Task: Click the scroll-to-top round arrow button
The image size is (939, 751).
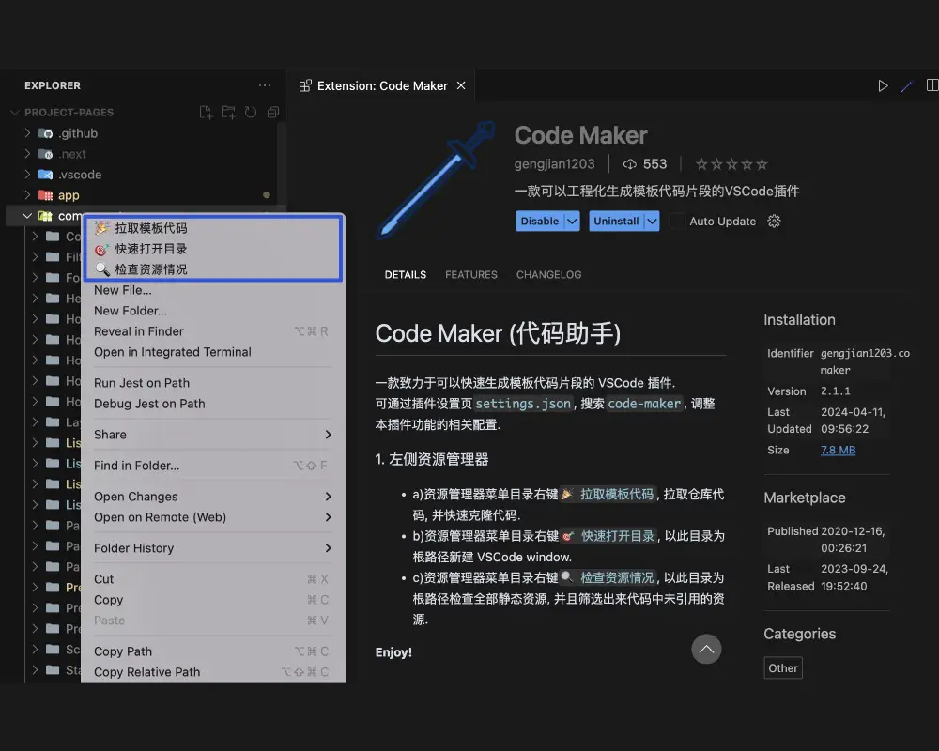Action: 706,649
